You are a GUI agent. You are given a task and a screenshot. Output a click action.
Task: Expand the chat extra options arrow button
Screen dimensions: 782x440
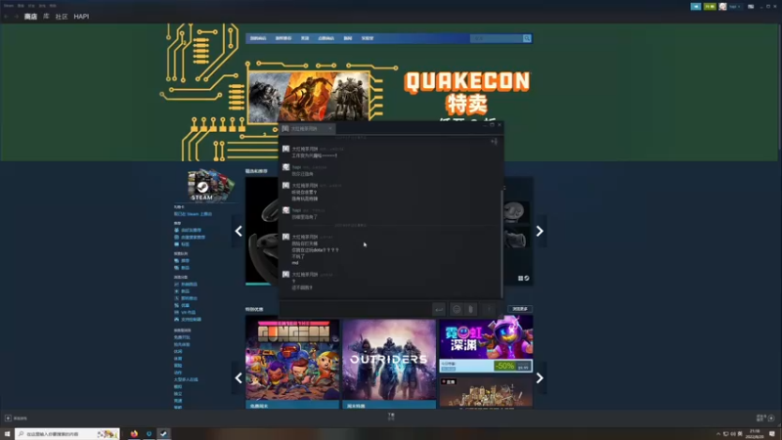(489, 310)
